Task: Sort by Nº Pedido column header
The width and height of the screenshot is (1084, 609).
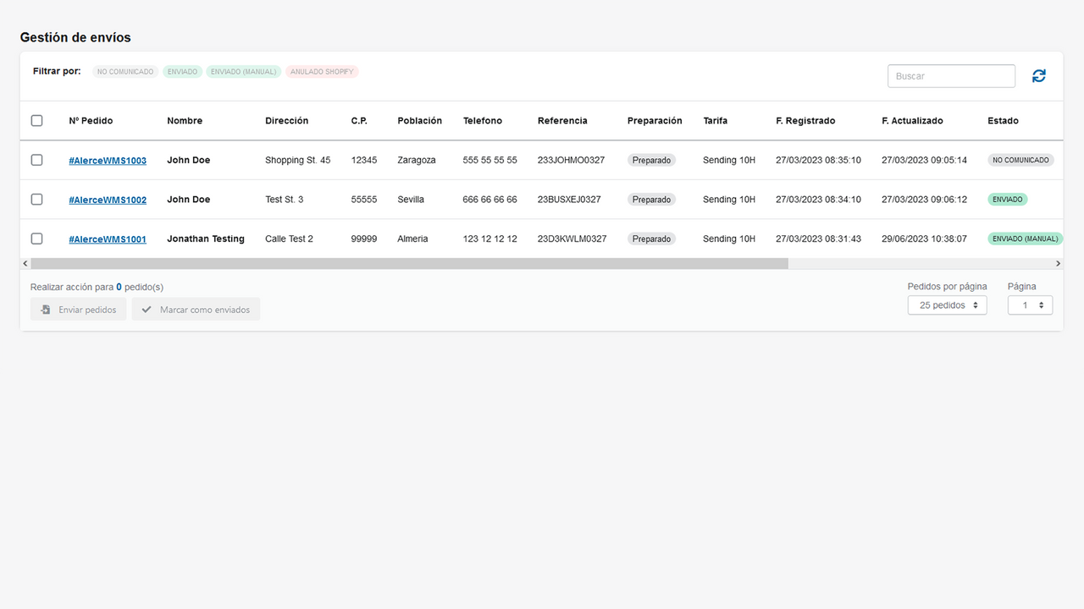Action: click(x=91, y=121)
